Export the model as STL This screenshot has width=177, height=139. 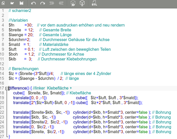click(x=94, y=3)
